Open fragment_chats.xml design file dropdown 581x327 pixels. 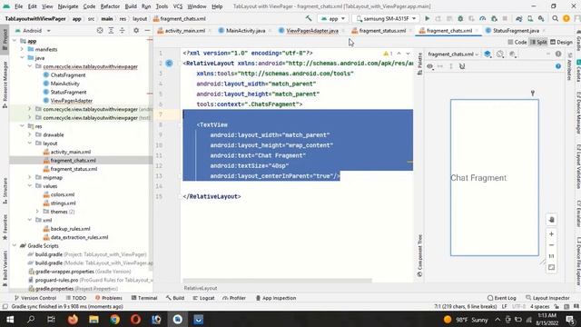tap(453, 54)
